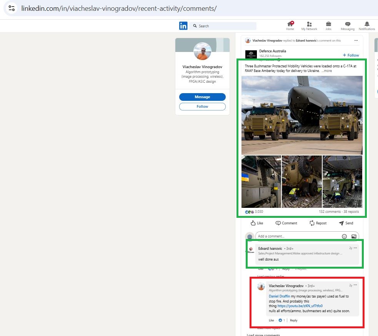Click the LinkedIn logo
This screenshot has width=378, height=336.
click(x=183, y=26)
